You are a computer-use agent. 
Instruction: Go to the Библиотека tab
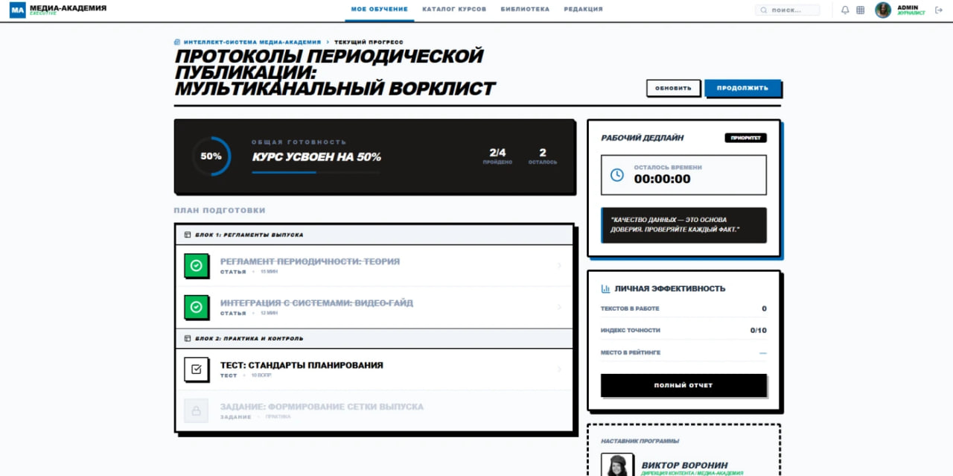point(525,10)
